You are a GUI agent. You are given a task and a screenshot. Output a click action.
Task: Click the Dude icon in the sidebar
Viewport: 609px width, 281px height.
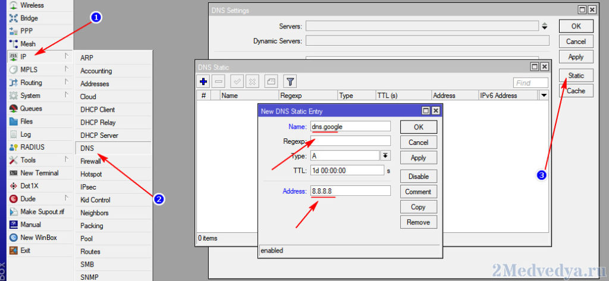click(14, 198)
